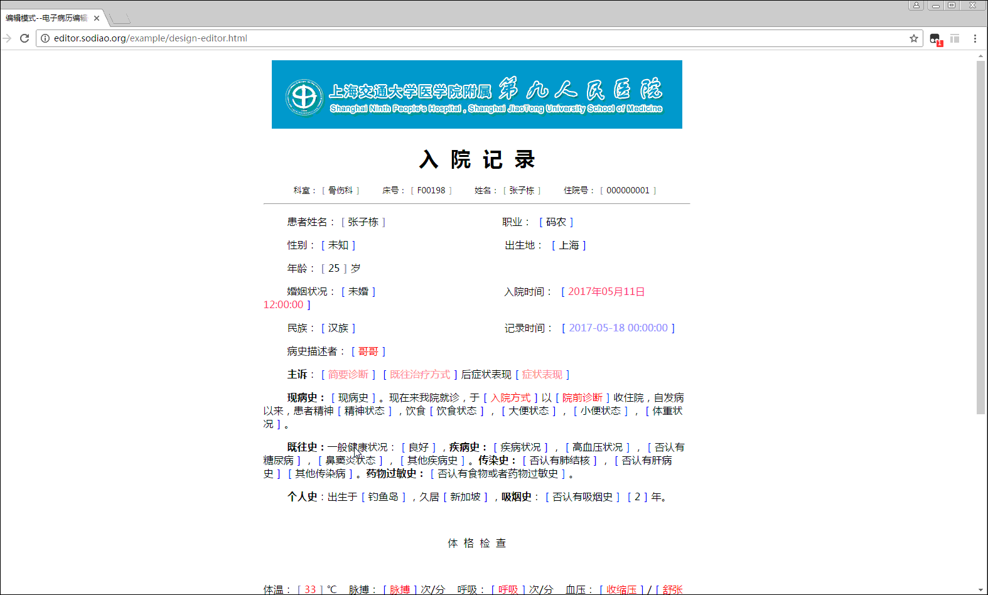Click the 既往治疗方式 placeholder field
This screenshot has width=988, height=595.
point(420,375)
